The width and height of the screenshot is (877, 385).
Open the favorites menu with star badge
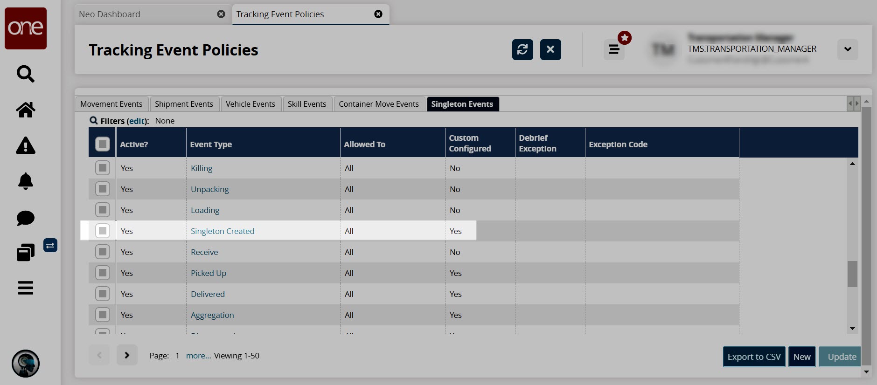pyautogui.click(x=614, y=49)
